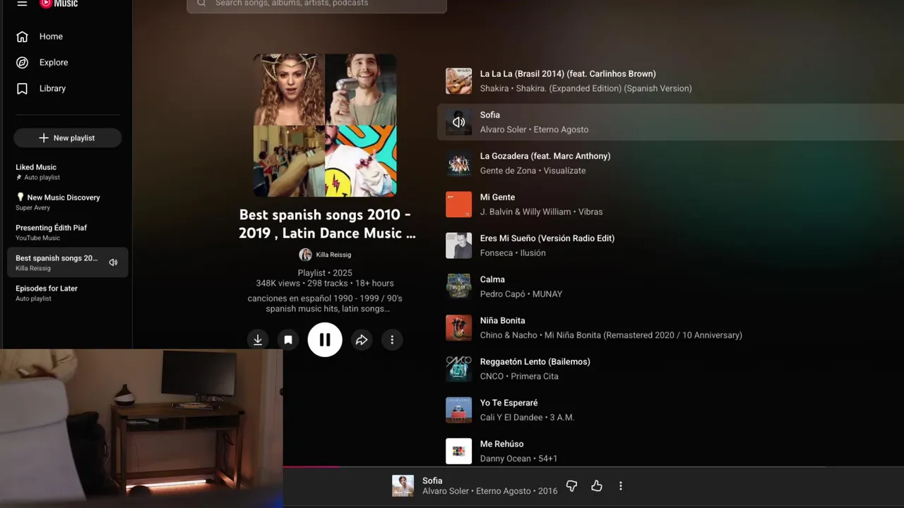Select Eres Mi Sueño track title
The image size is (904, 508).
547,238
